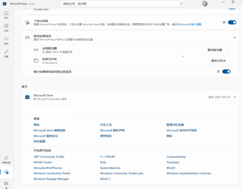Open Microsoft Store 销售条款 link
Screen dimensions: 242x189
pyautogui.click(x=50, y=130)
